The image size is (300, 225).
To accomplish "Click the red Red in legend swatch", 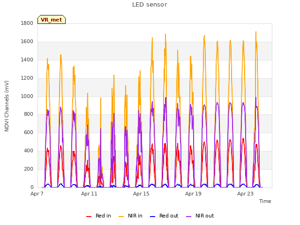I will (89, 217).
